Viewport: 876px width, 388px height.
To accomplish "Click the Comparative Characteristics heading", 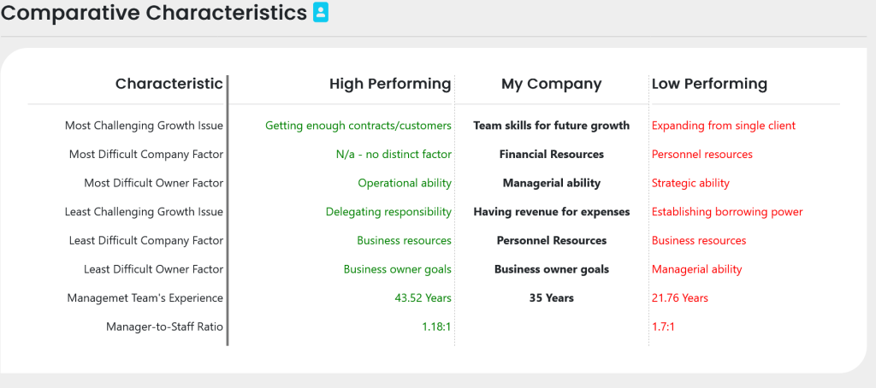I will point(154,14).
